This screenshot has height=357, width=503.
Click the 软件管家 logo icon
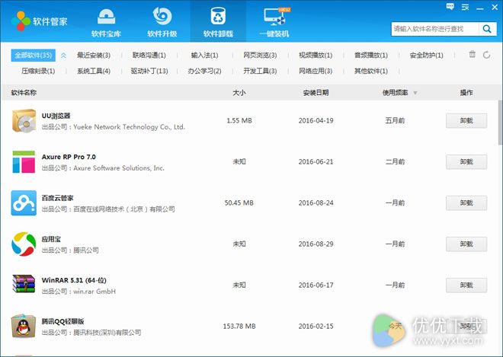pos(21,21)
